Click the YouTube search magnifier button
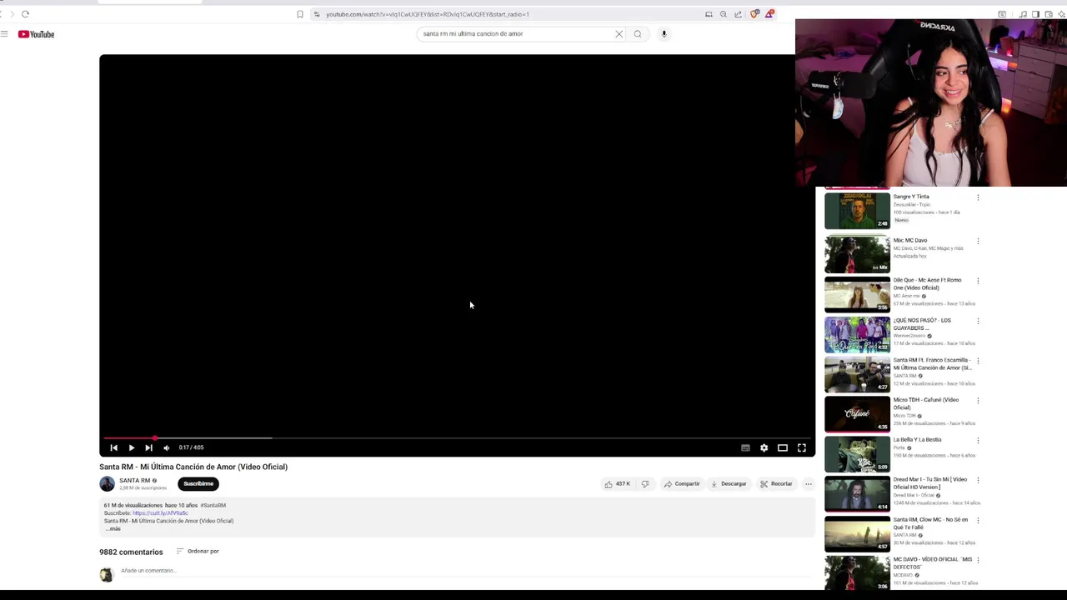1067x600 pixels. (x=638, y=34)
